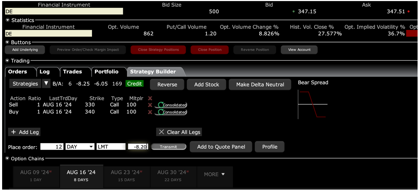The image size is (419, 191).
Task: Click the limit price field showing -8.20
Action: click(138, 147)
